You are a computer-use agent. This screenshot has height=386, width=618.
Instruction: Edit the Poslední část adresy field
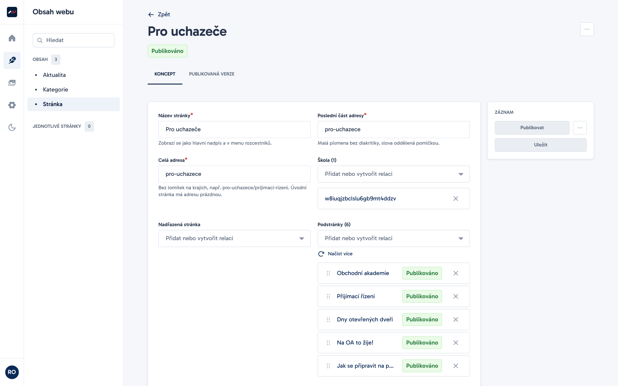[393, 130]
